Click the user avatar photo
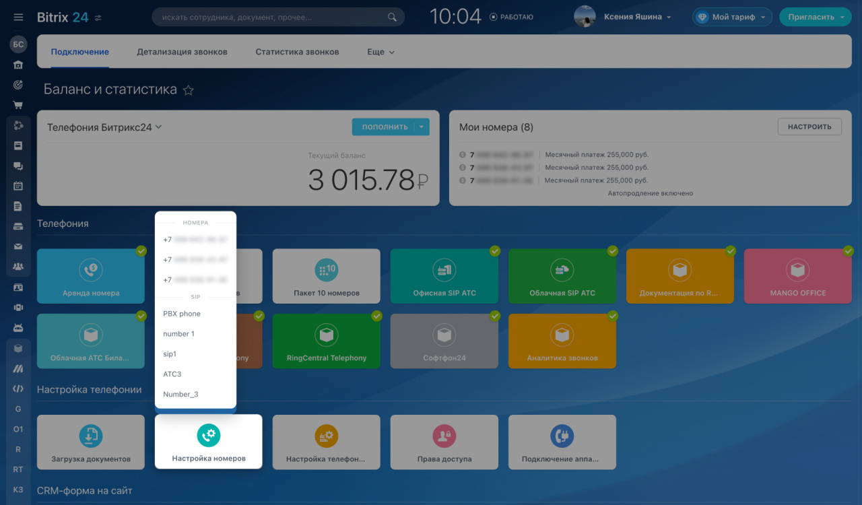Screen dimensions: 862x505 [x=585, y=17]
